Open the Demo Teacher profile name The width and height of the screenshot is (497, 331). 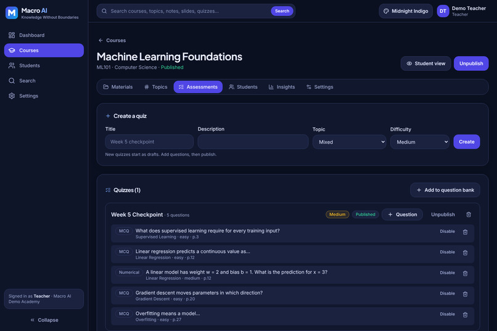coord(469,9)
